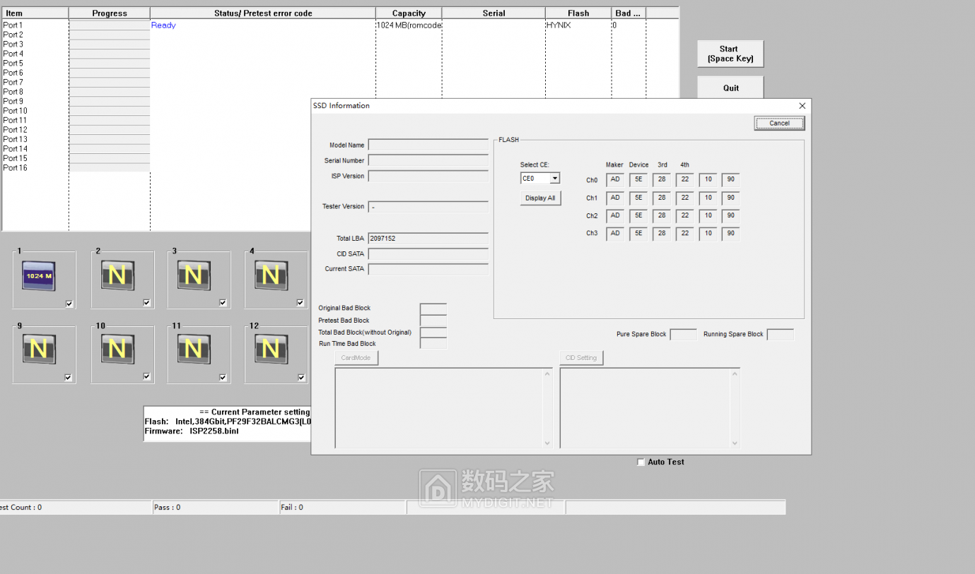The height and width of the screenshot is (574, 975).
Task: Click the Flash column header
Action: coord(578,13)
